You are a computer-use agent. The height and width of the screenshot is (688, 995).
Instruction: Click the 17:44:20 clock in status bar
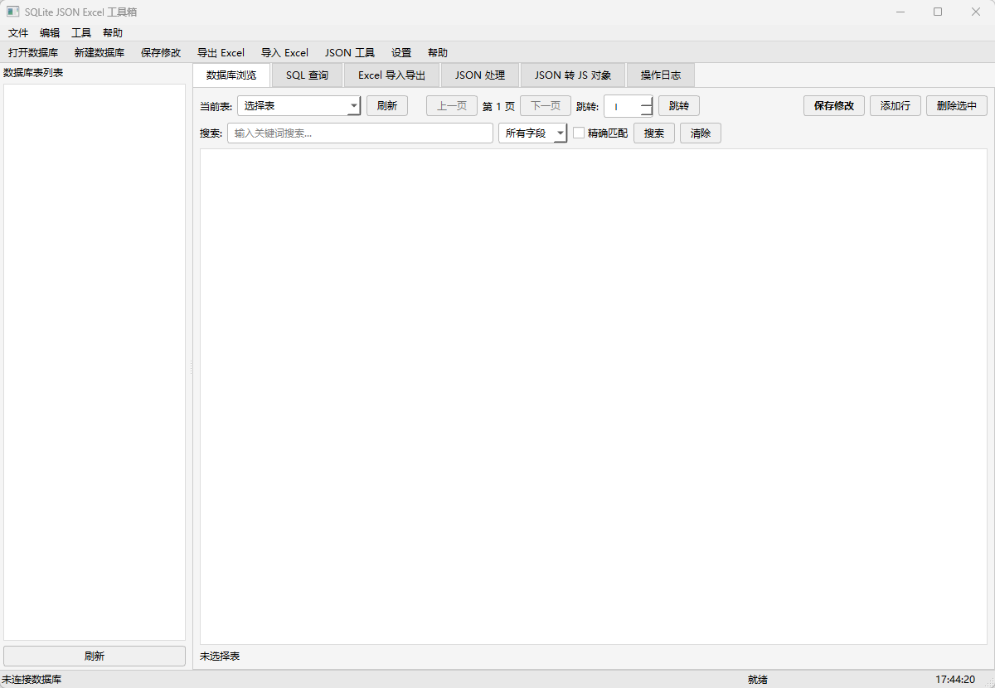[x=955, y=680]
